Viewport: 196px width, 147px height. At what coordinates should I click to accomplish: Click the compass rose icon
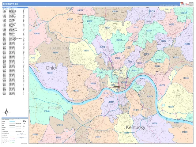[x=7, y=112]
